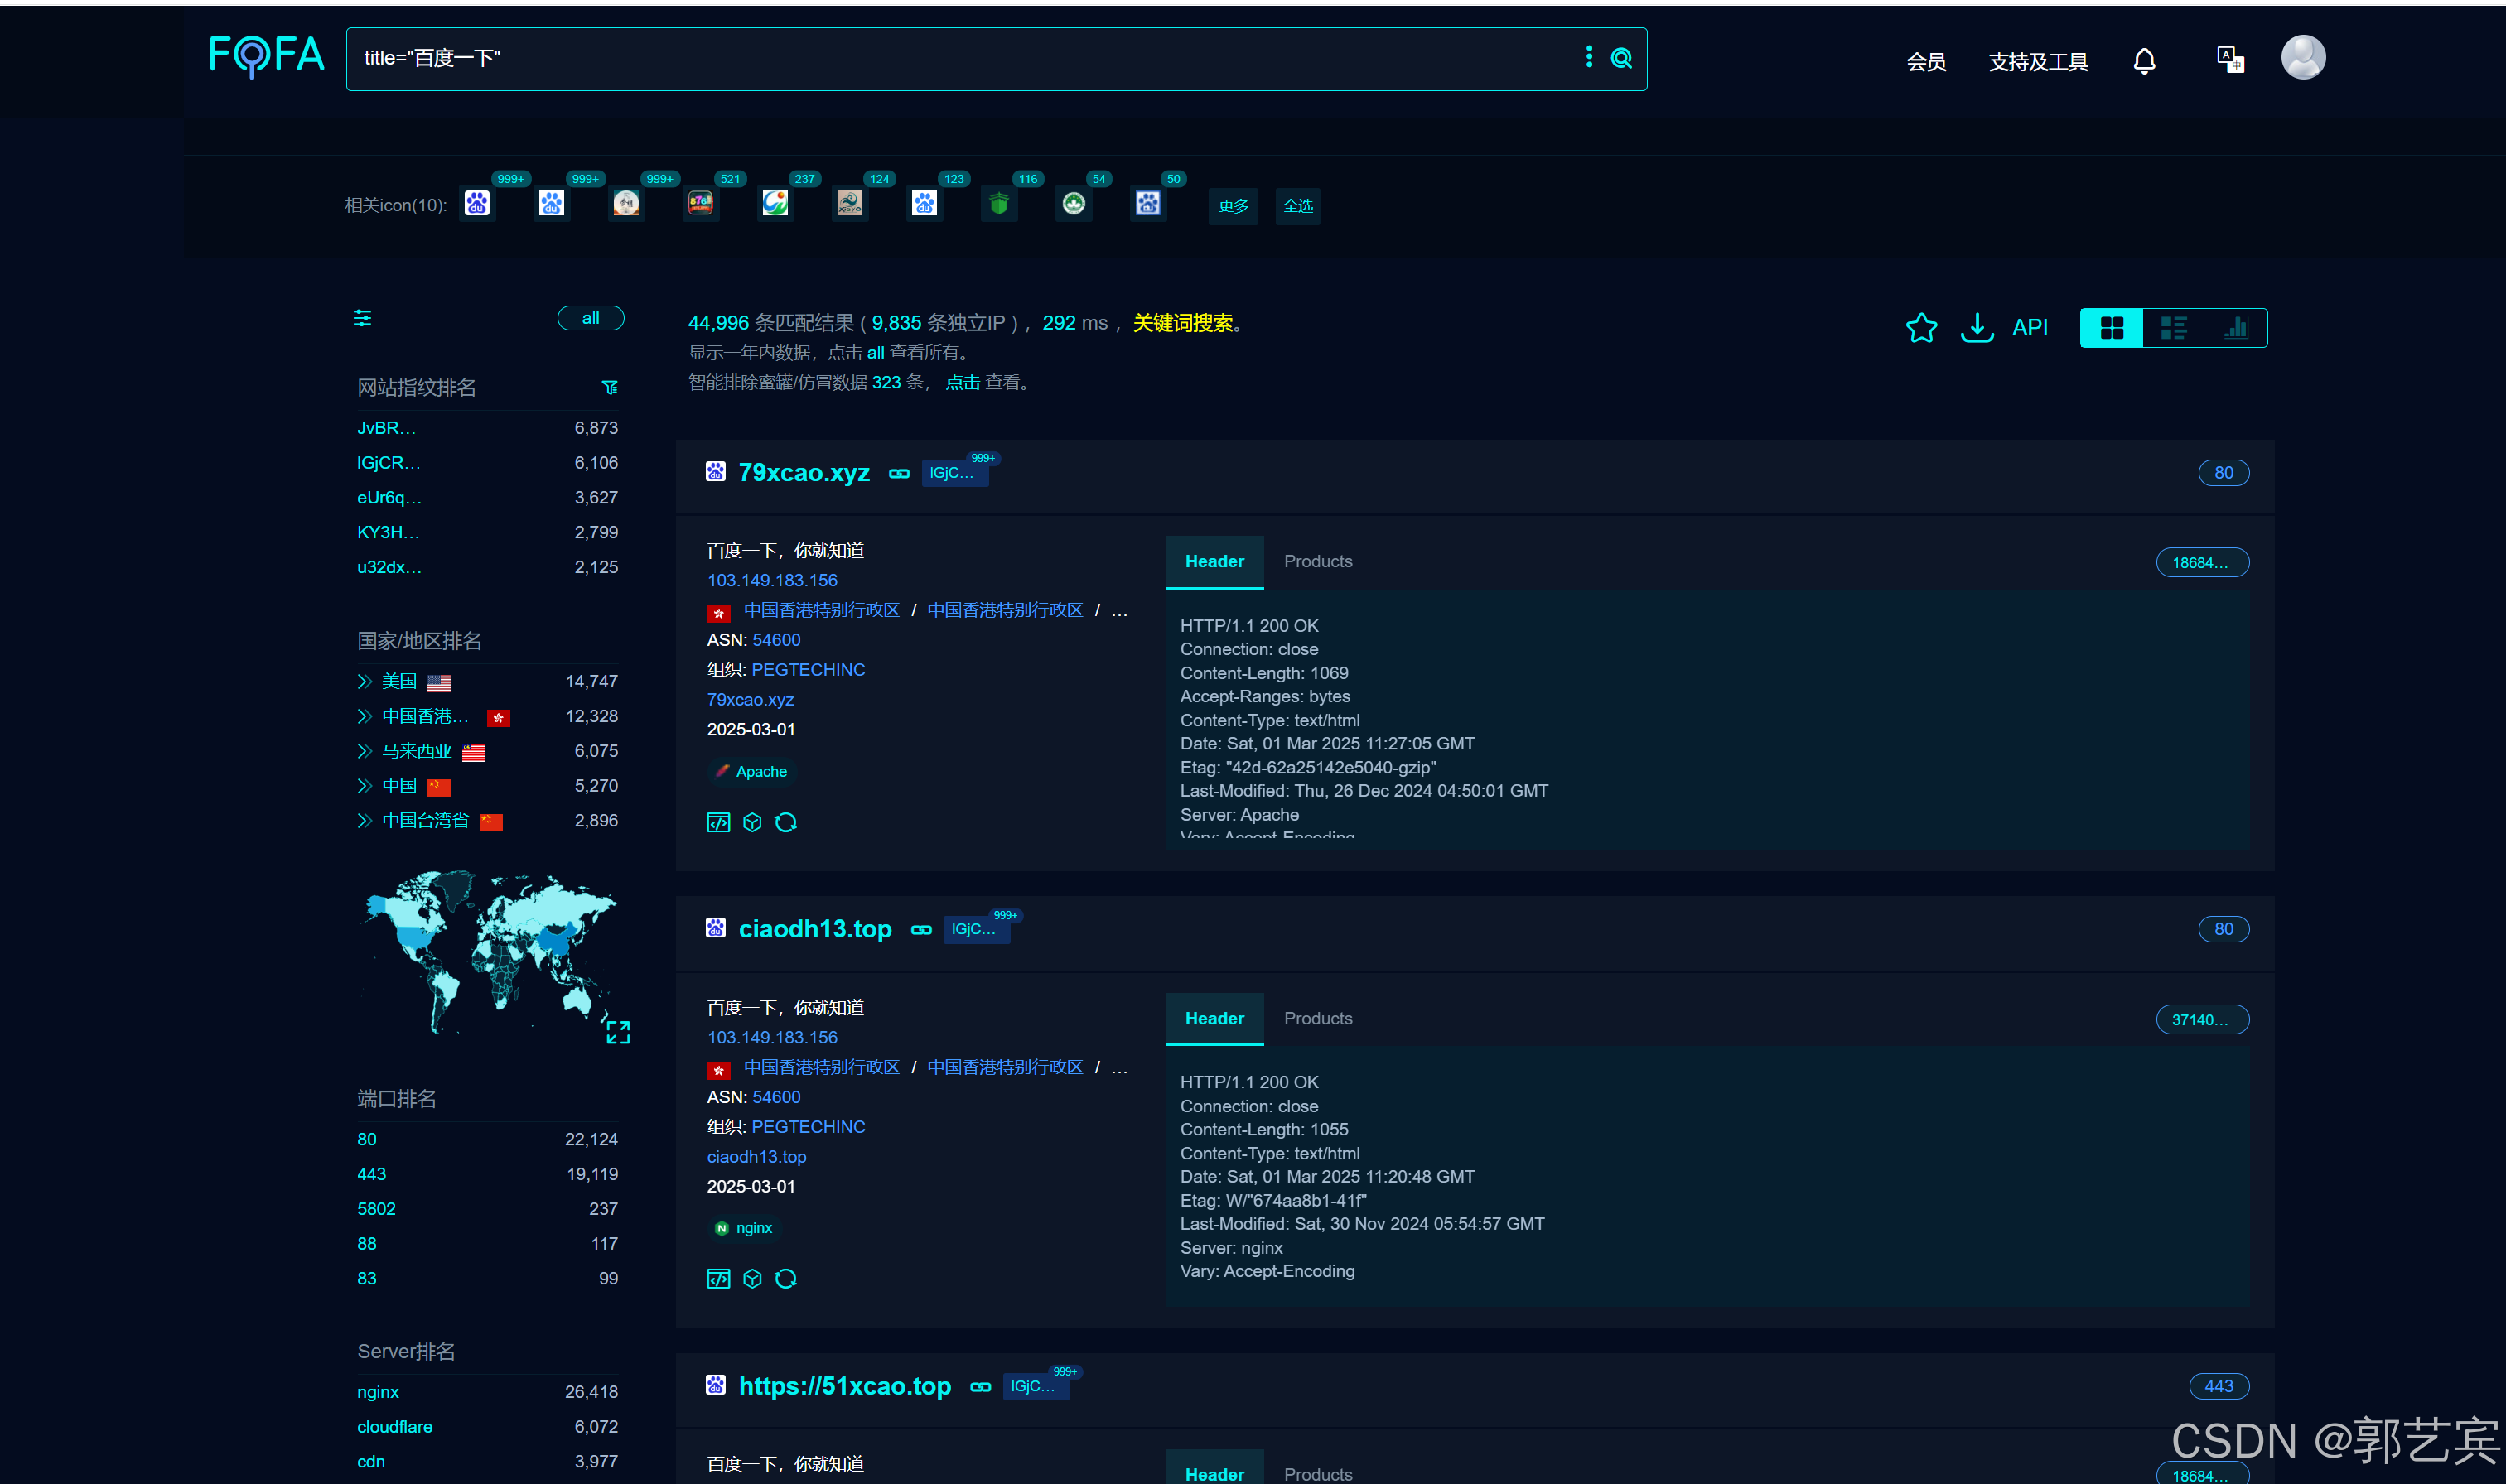Select Header tab for ciaodh13.top result
This screenshot has width=2506, height=1484.
(1214, 1019)
